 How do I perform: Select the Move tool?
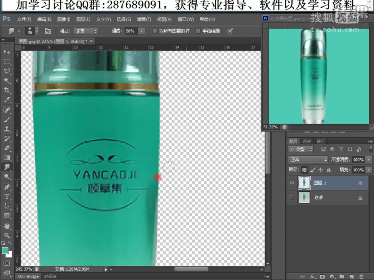tap(7, 52)
